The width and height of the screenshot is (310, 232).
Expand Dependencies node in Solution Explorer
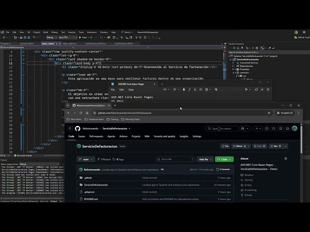pos(233,66)
